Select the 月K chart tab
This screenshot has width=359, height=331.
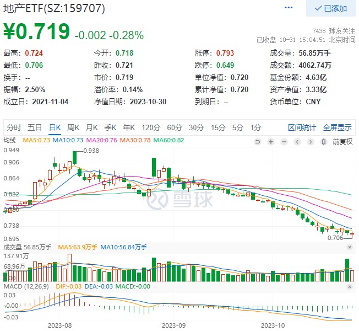(x=92, y=127)
